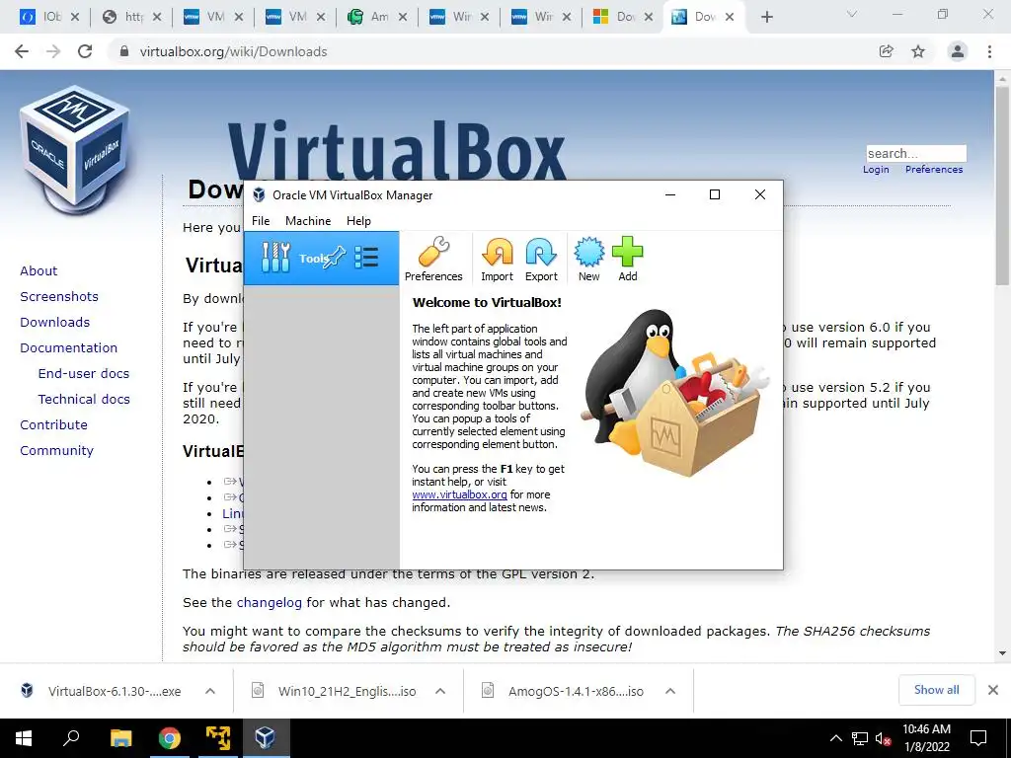Viewport: 1011px width, 758px height.
Task: Open the notification center icon
Action: [978, 738]
